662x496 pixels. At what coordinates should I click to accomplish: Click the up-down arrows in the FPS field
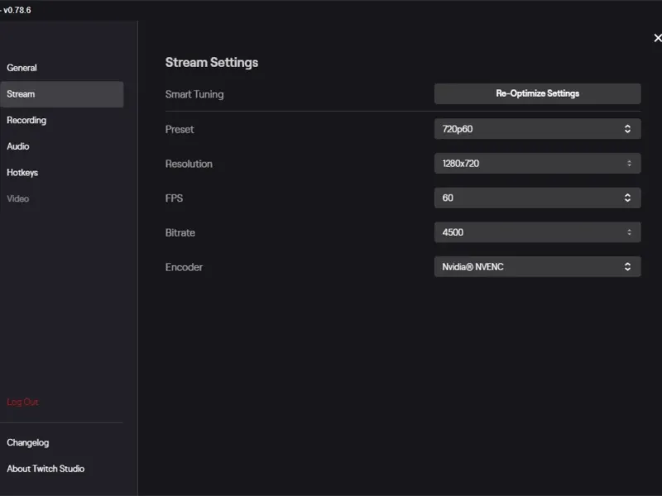click(x=627, y=198)
